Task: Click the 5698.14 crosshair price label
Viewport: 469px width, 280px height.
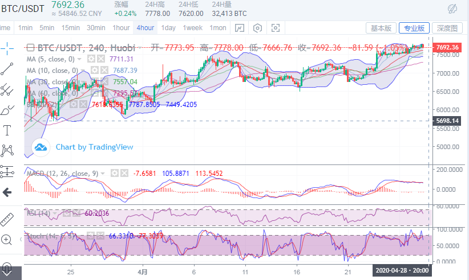Action: [x=447, y=121]
